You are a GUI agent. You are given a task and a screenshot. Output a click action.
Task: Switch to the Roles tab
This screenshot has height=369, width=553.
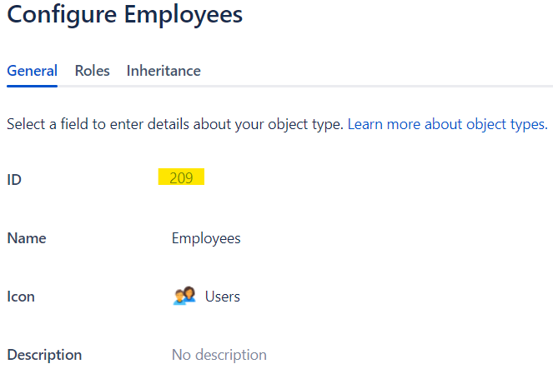(x=92, y=71)
